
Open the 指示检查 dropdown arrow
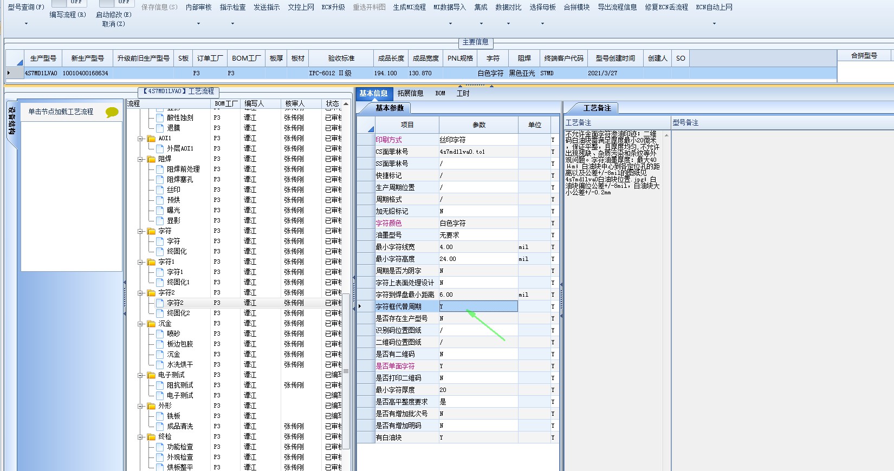tap(232, 24)
